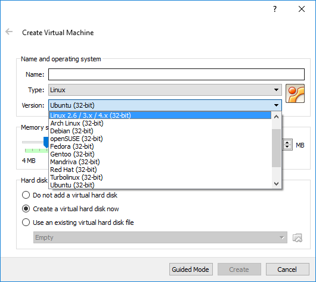This screenshot has height=282, width=316.
Task: Choose Arch Linux (32-bit) from list
Action: pos(160,123)
